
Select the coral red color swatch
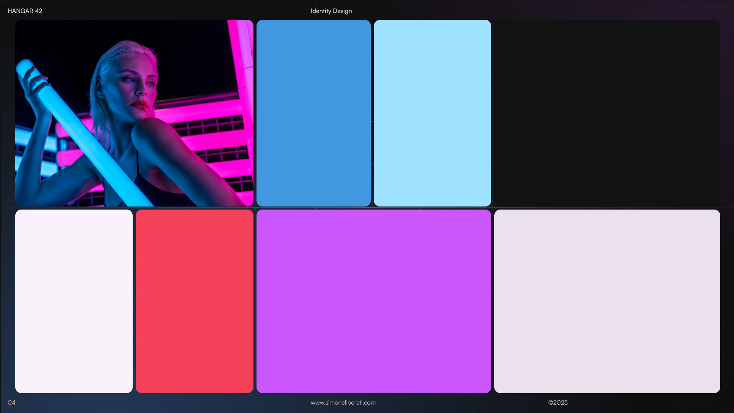tap(195, 301)
